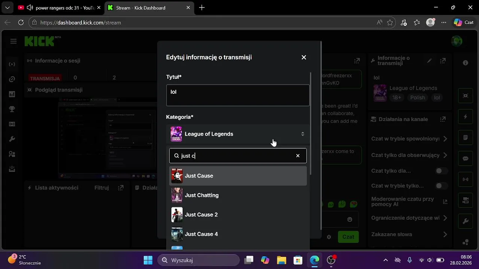Screen dimensions: 479x269
Task: Toggle the Czat w trybie tylko... switch
Action: click(x=442, y=186)
